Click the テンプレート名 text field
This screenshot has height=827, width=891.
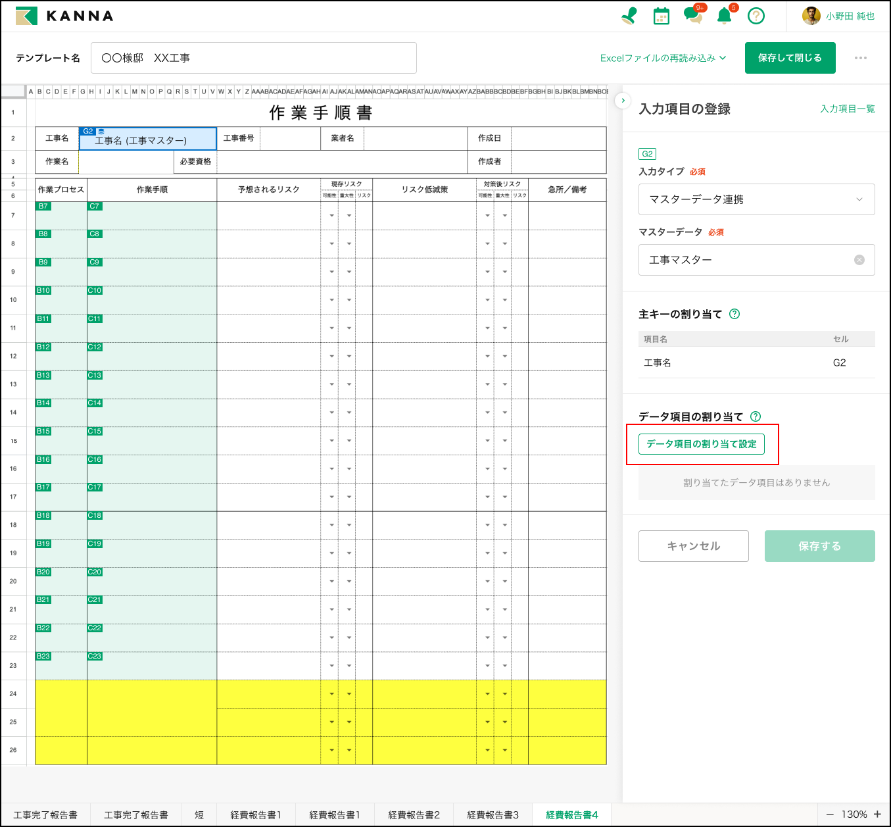click(x=253, y=58)
